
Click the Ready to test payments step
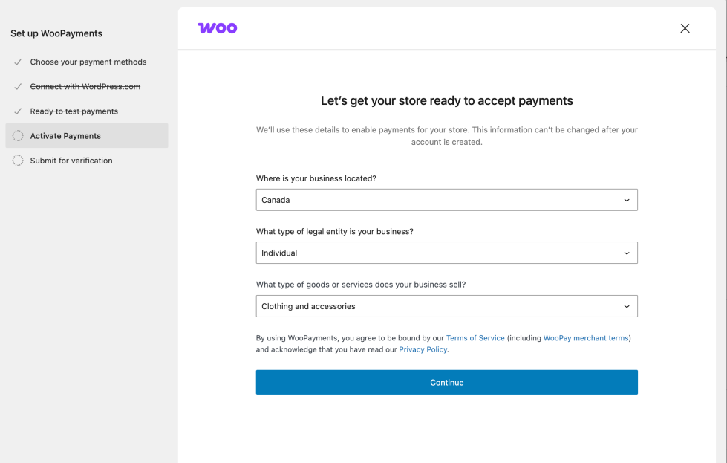(x=74, y=111)
